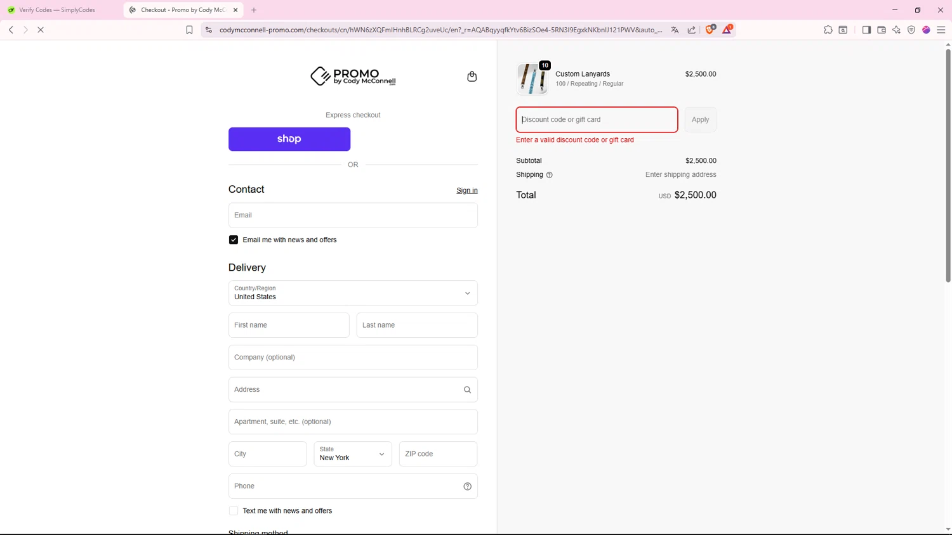Open the profile avatar icon
This screenshot has height=535, width=952.
click(926, 30)
